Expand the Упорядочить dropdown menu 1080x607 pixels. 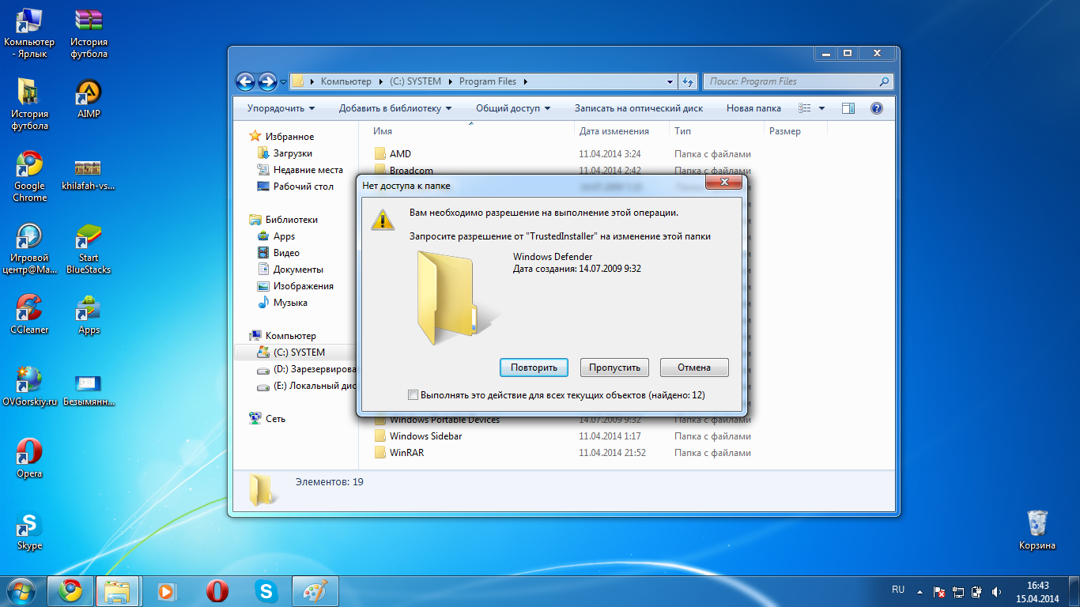click(x=281, y=108)
